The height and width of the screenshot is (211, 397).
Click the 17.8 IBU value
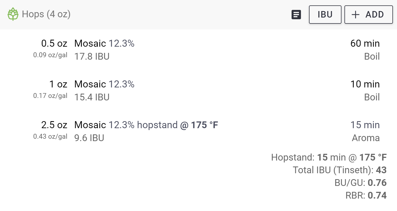tap(92, 57)
